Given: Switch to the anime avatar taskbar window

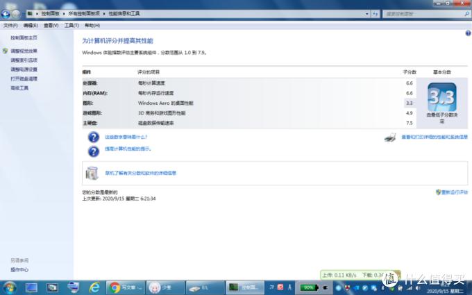Looking at the screenshot, I should click(x=165, y=288).
